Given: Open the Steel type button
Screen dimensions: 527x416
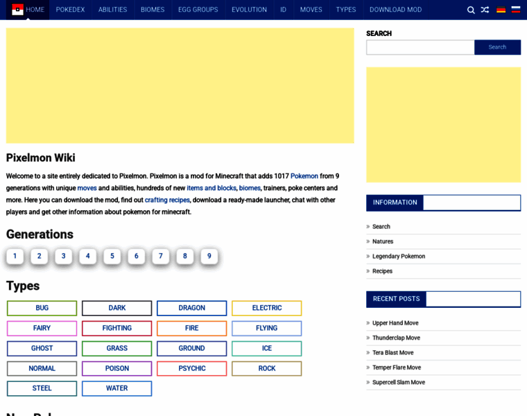Looking at the screenshot, I should 42,388.
